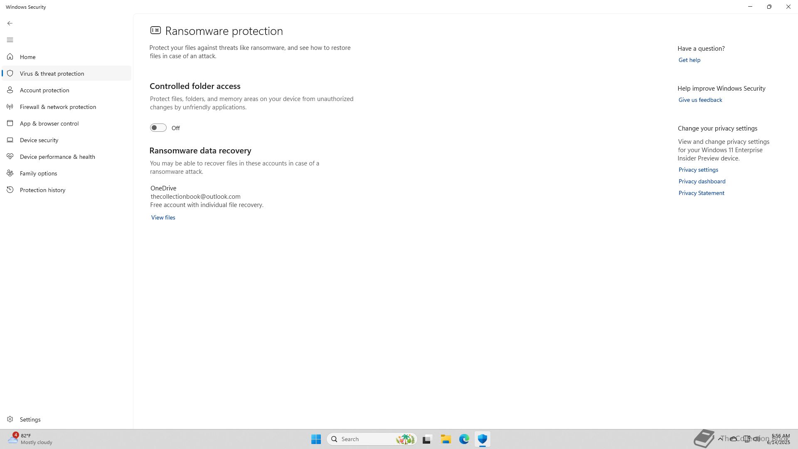Click View files link under OneDrive
Screen dimensions: 798x449
[163, 217]
